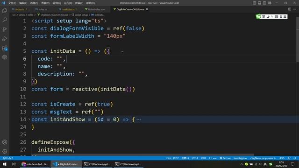Click the script setup breadcrumb segment
The height and width of the screenshot is (168, 299).
[x=80, y=15]
